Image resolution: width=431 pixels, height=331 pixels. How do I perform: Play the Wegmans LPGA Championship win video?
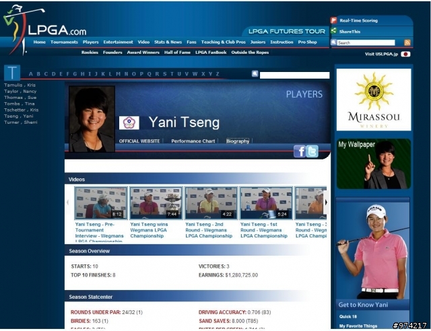(x=156, y=203)
